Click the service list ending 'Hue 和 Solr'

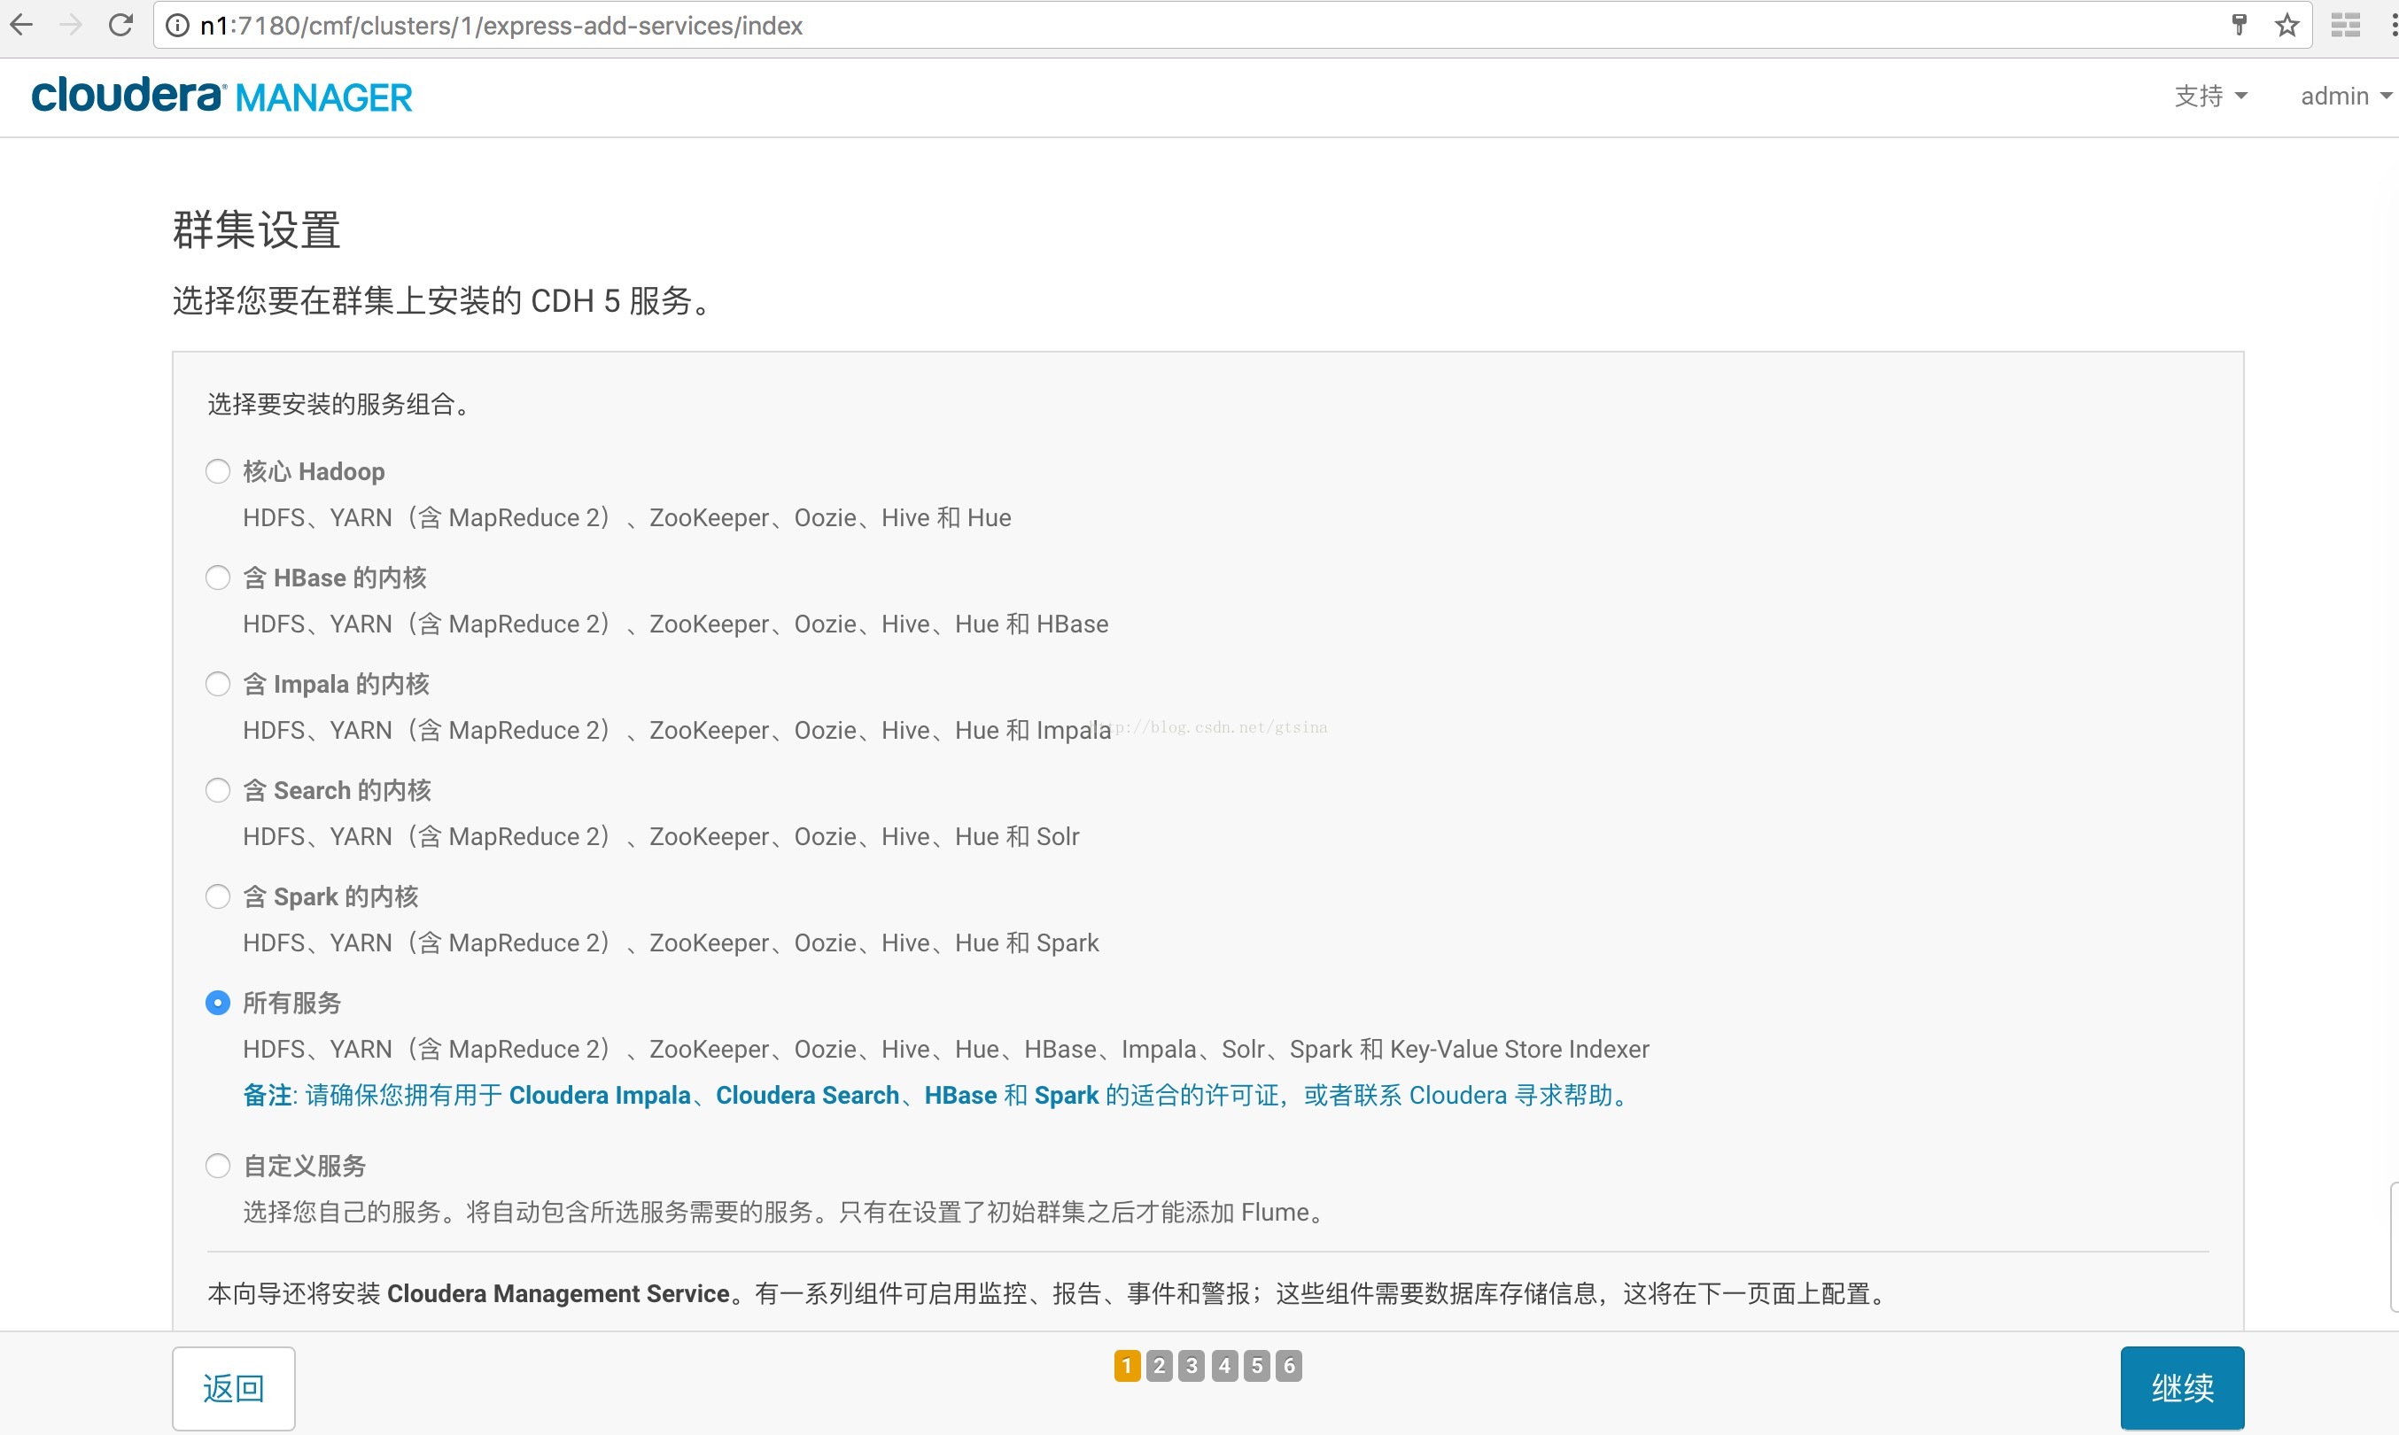coord(660,836)
